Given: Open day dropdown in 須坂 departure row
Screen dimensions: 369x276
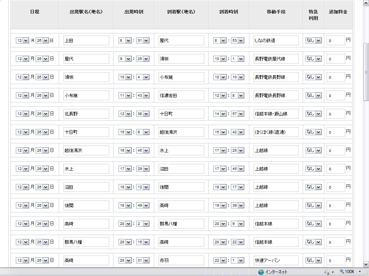Looking at the screenshot, I should [x=42, y=77].
